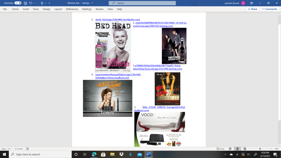
Task: Open Dropbox from the taskbar
Action: [x=121, y=154]
